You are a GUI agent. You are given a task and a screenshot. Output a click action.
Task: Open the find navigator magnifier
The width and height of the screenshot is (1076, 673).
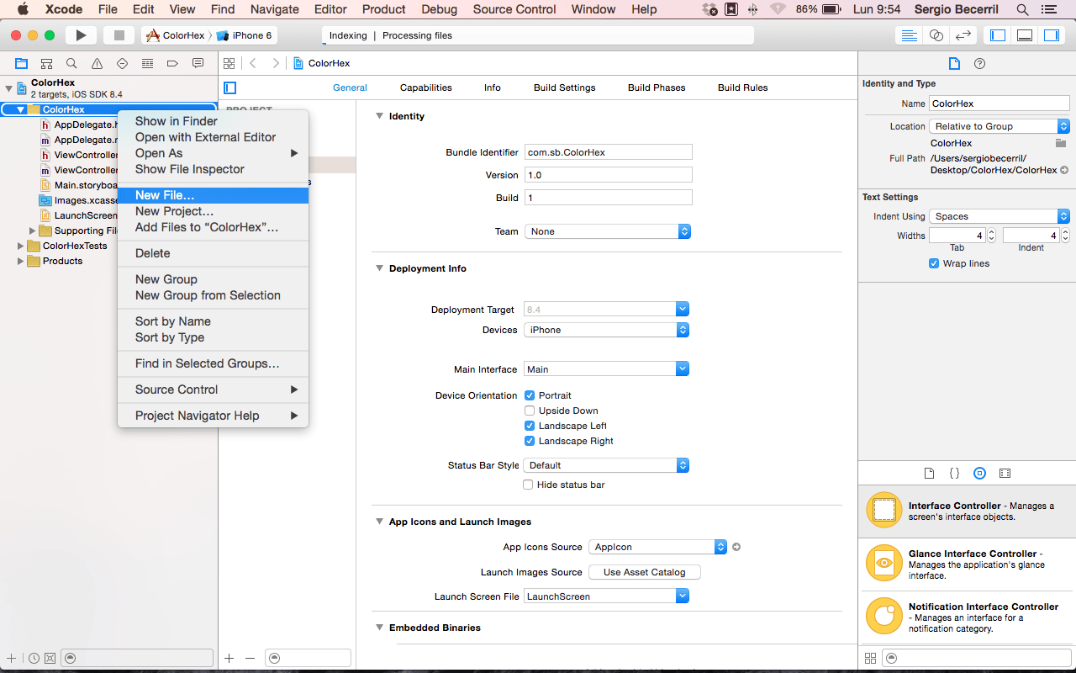[72, 63]
